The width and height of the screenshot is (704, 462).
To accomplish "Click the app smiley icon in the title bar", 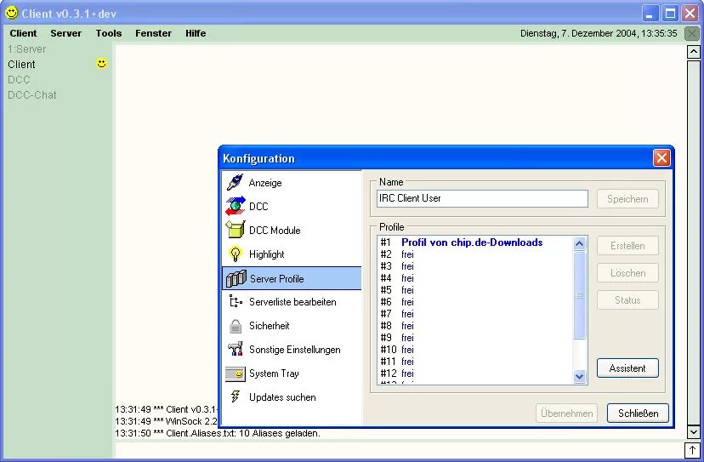I will click(12, 13).
